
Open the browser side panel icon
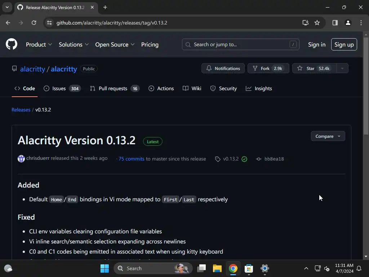[335, 23]
